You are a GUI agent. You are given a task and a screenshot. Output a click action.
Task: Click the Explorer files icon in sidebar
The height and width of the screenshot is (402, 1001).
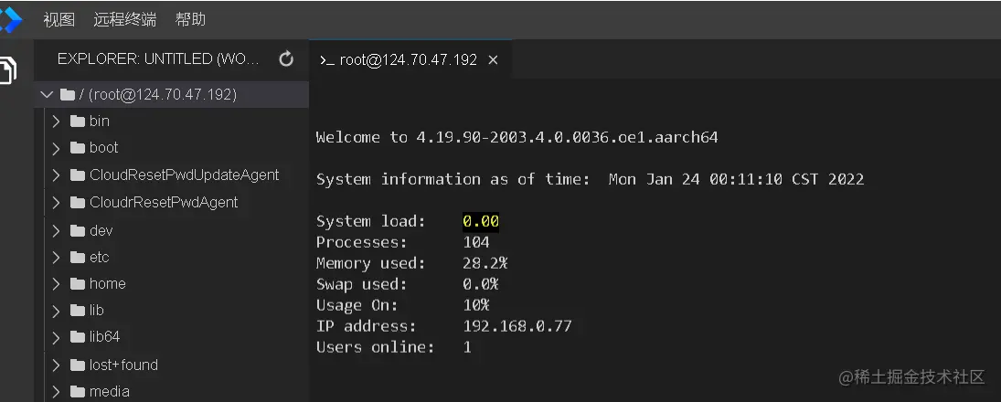pos(7,70)
